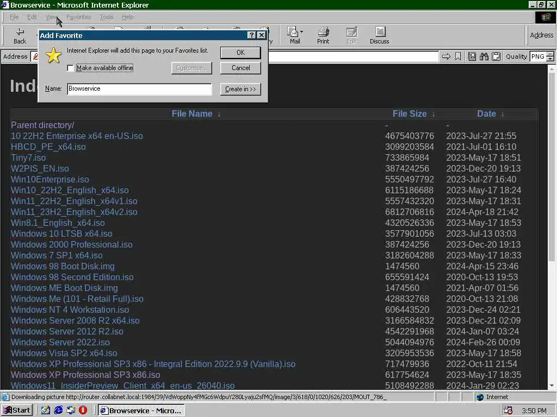Step Quality down with the lower arrow
This screenshot has width=557, height=417.
[x=550, y=59]
